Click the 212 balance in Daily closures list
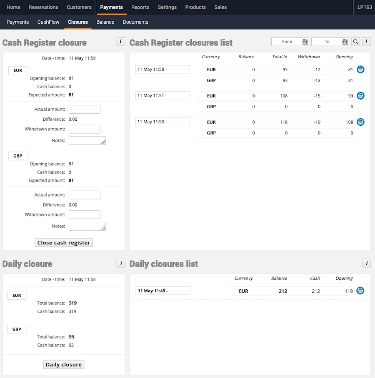This screenshot has width=375, height=378. (283, 291)
